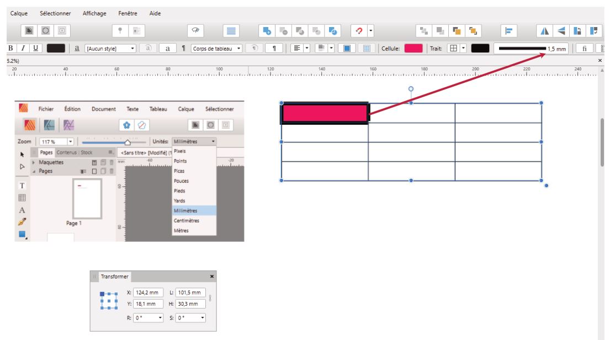Collapse the Pages section in Pages panel

pos(34,171)
